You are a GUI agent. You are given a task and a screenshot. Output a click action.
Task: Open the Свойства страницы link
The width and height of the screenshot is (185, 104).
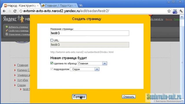[x=18, y=31]
